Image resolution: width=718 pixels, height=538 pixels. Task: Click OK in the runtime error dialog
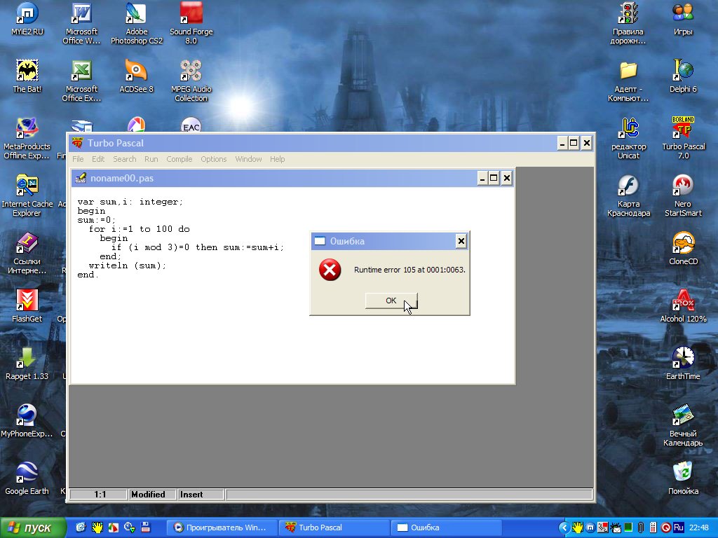(391, 301)
